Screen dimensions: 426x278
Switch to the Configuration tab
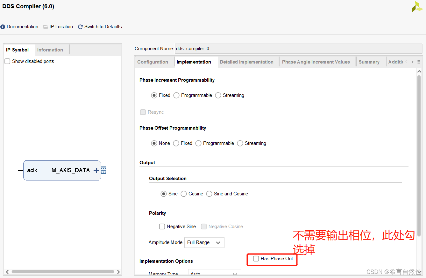(153, 62)
